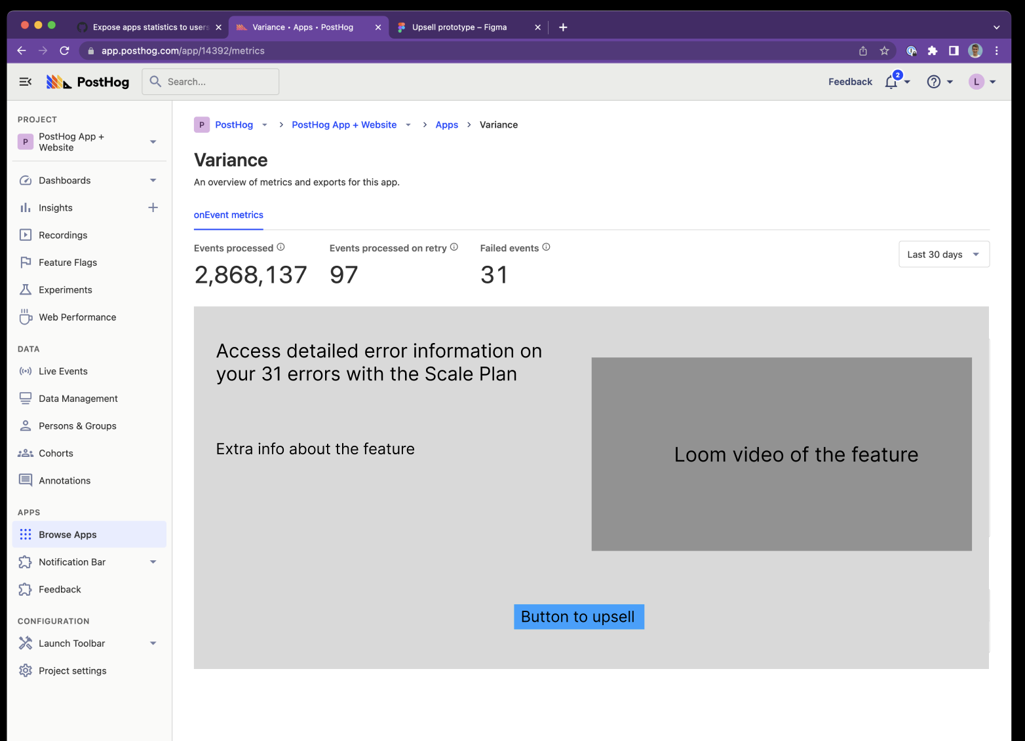Click the Browse Apps grid icon
The width and height of the screenshot is (1025, 741).
(26, 534)
